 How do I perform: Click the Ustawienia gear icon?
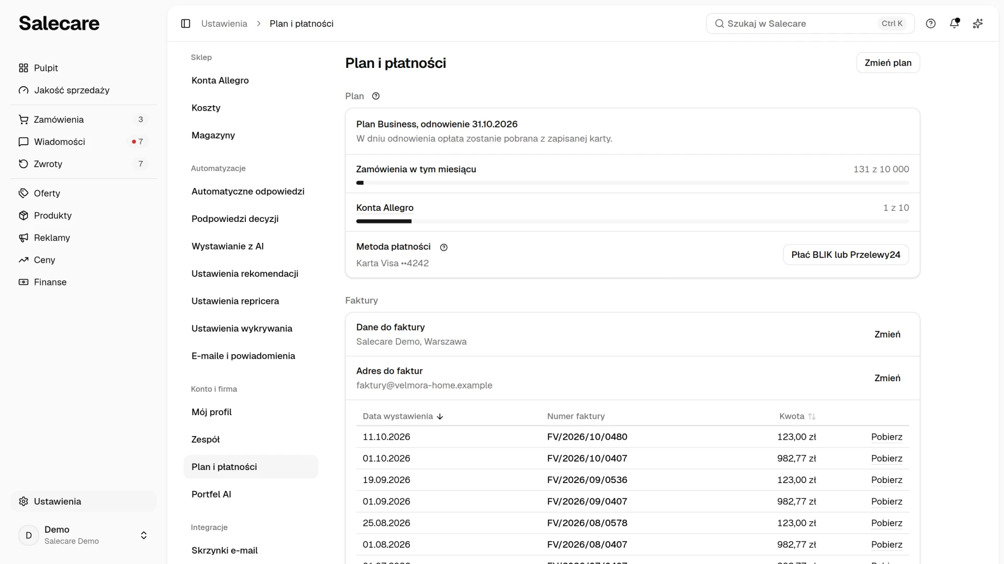point(24,501)
